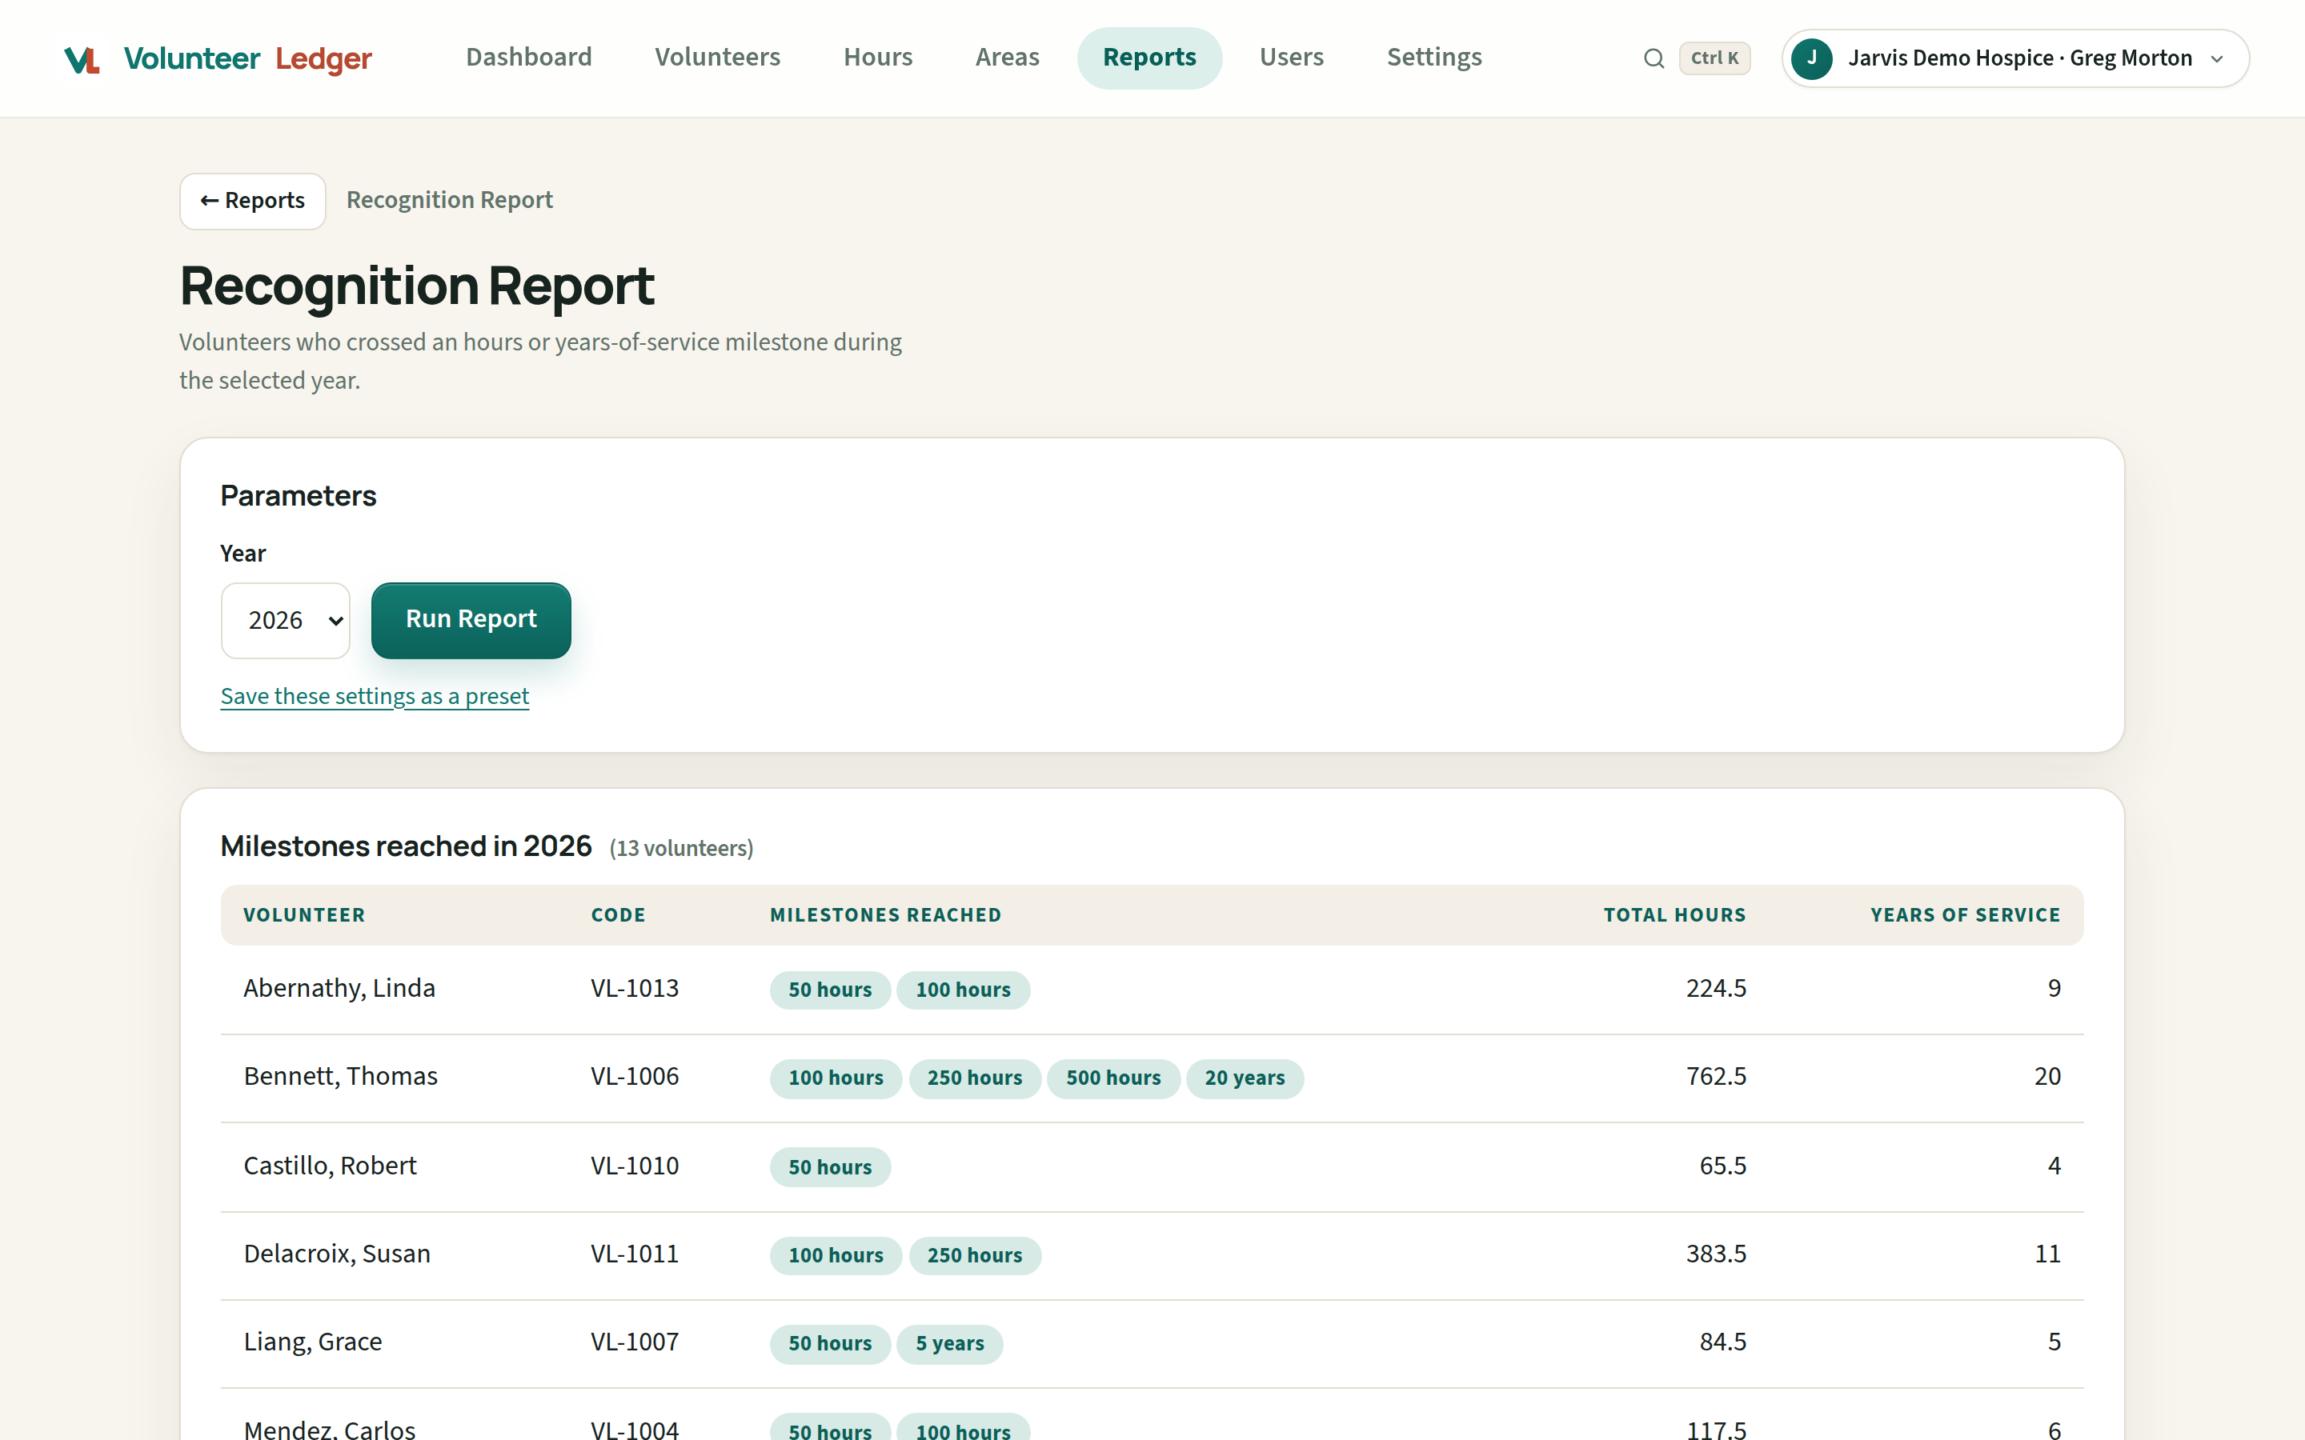
Task: Open search via magnifier icon
Action: (x=1654, y=59)
